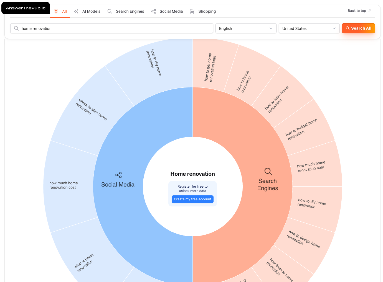Click the shopping bag icon beside Shopping
383x282 pixels.
192,11
